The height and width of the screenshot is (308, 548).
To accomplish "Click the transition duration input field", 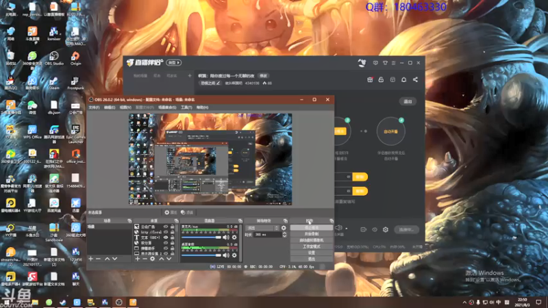I will [268, 235].
